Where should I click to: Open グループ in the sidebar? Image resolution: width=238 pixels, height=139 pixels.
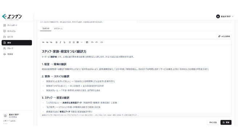click(x=17, y=48)
